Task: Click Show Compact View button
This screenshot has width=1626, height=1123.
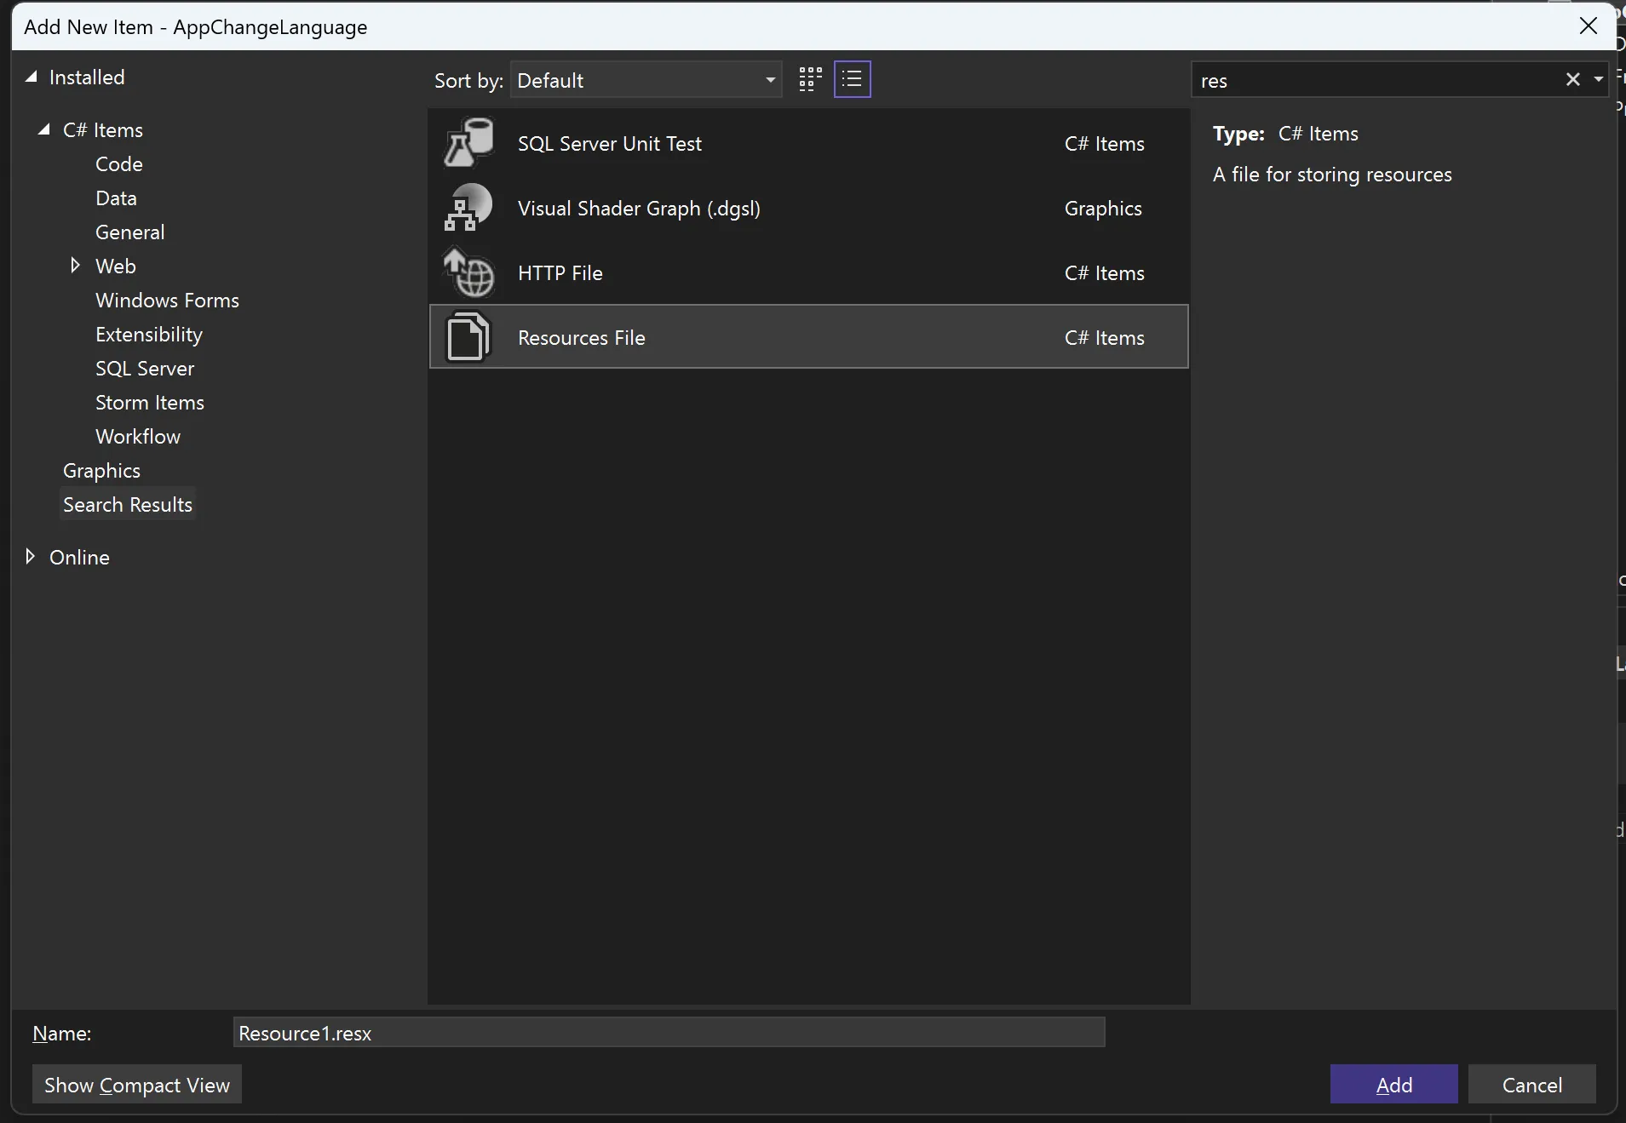Action: 137,1084
